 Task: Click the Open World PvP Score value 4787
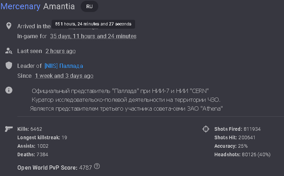(x=86, y=167)
